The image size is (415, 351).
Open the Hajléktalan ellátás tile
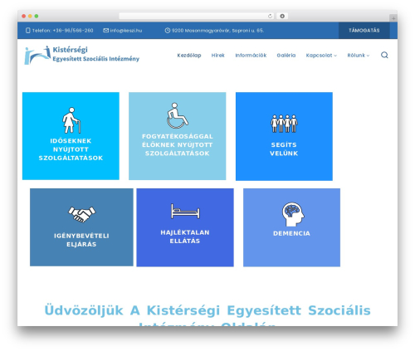185,227
